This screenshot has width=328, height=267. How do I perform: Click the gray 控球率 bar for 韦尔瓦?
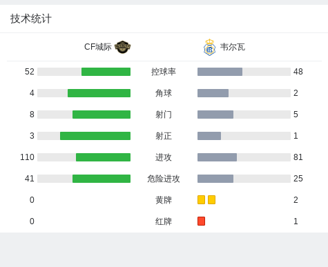click(220, 72)
